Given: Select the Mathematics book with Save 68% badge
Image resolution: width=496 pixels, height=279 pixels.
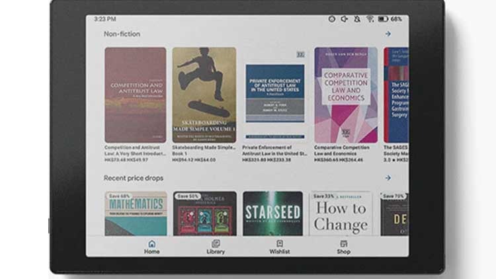Looking at the screenshot, I should click(136, 213).
